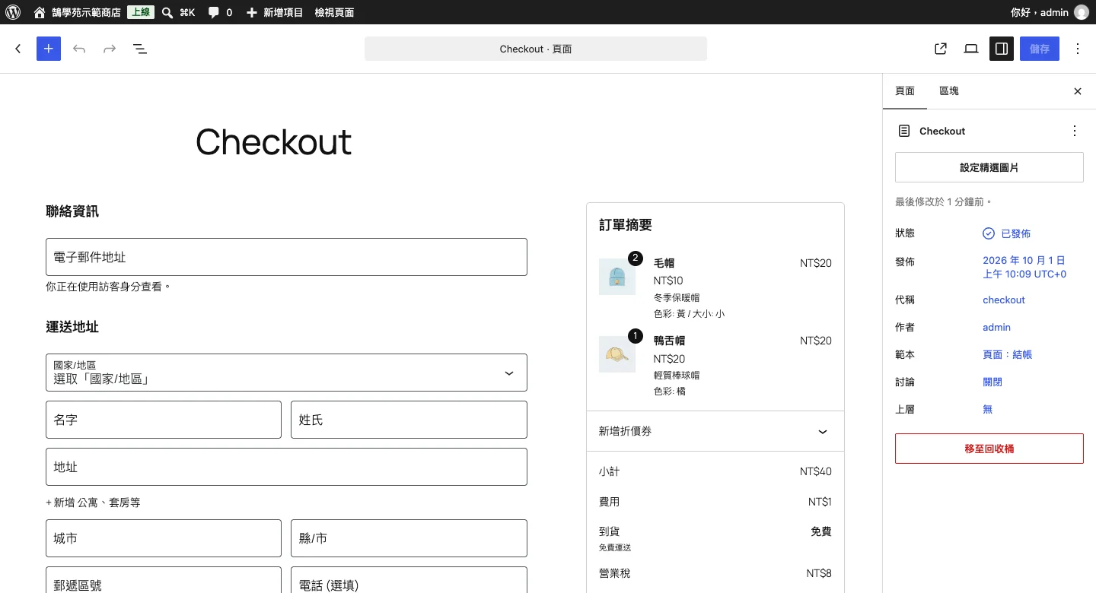
Task: Switch to the 區塊 tab
Action: pyautogui.click(x=949, y=91)
